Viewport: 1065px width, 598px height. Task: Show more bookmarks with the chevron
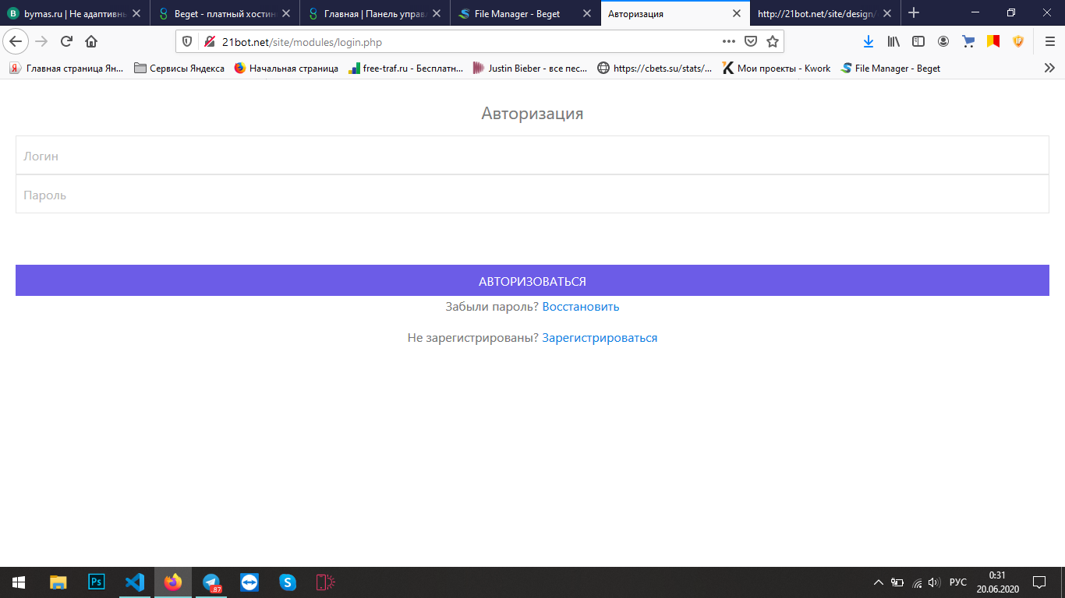click(1049, 69)
